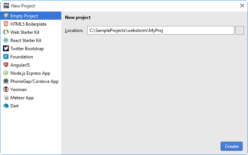Click the Twitter bird icon
This screenshot has height=155, width=248.
(x=6, y=48)
